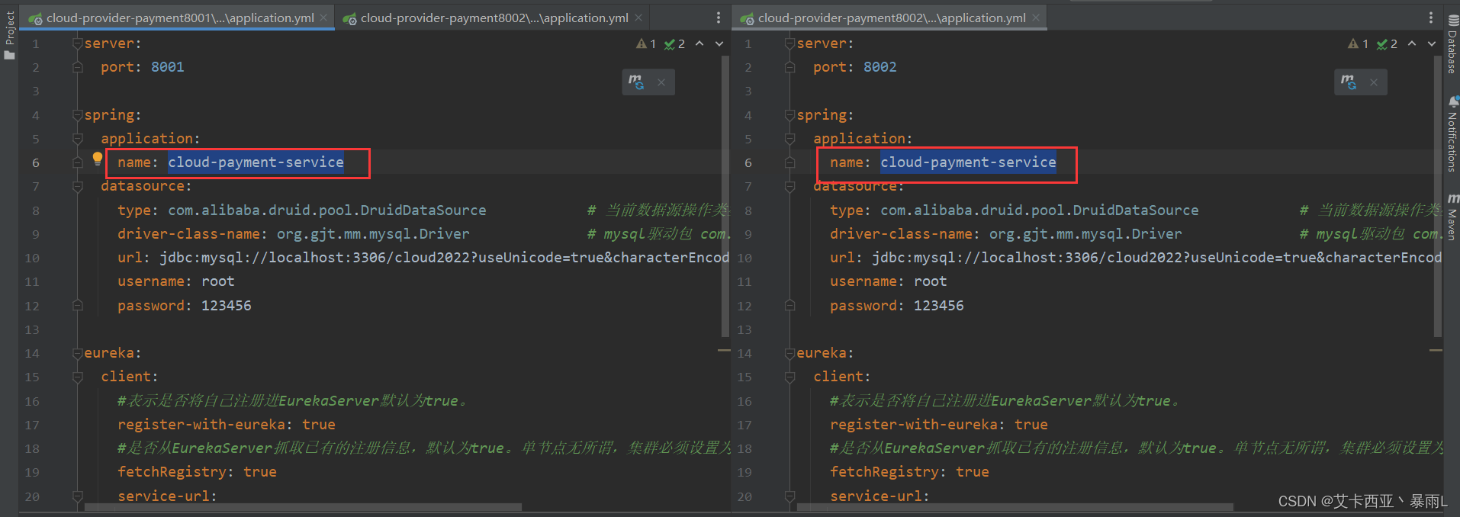Open tab options menu beside the 8001 tab group

719,18
